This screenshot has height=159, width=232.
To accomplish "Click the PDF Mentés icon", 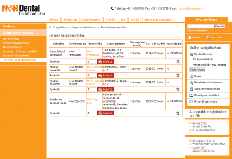I will (x=189, y=37).
